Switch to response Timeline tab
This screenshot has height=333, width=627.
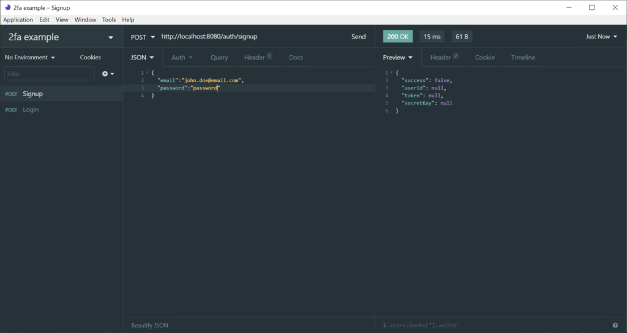pyautogui.click(x=523, y=58)
